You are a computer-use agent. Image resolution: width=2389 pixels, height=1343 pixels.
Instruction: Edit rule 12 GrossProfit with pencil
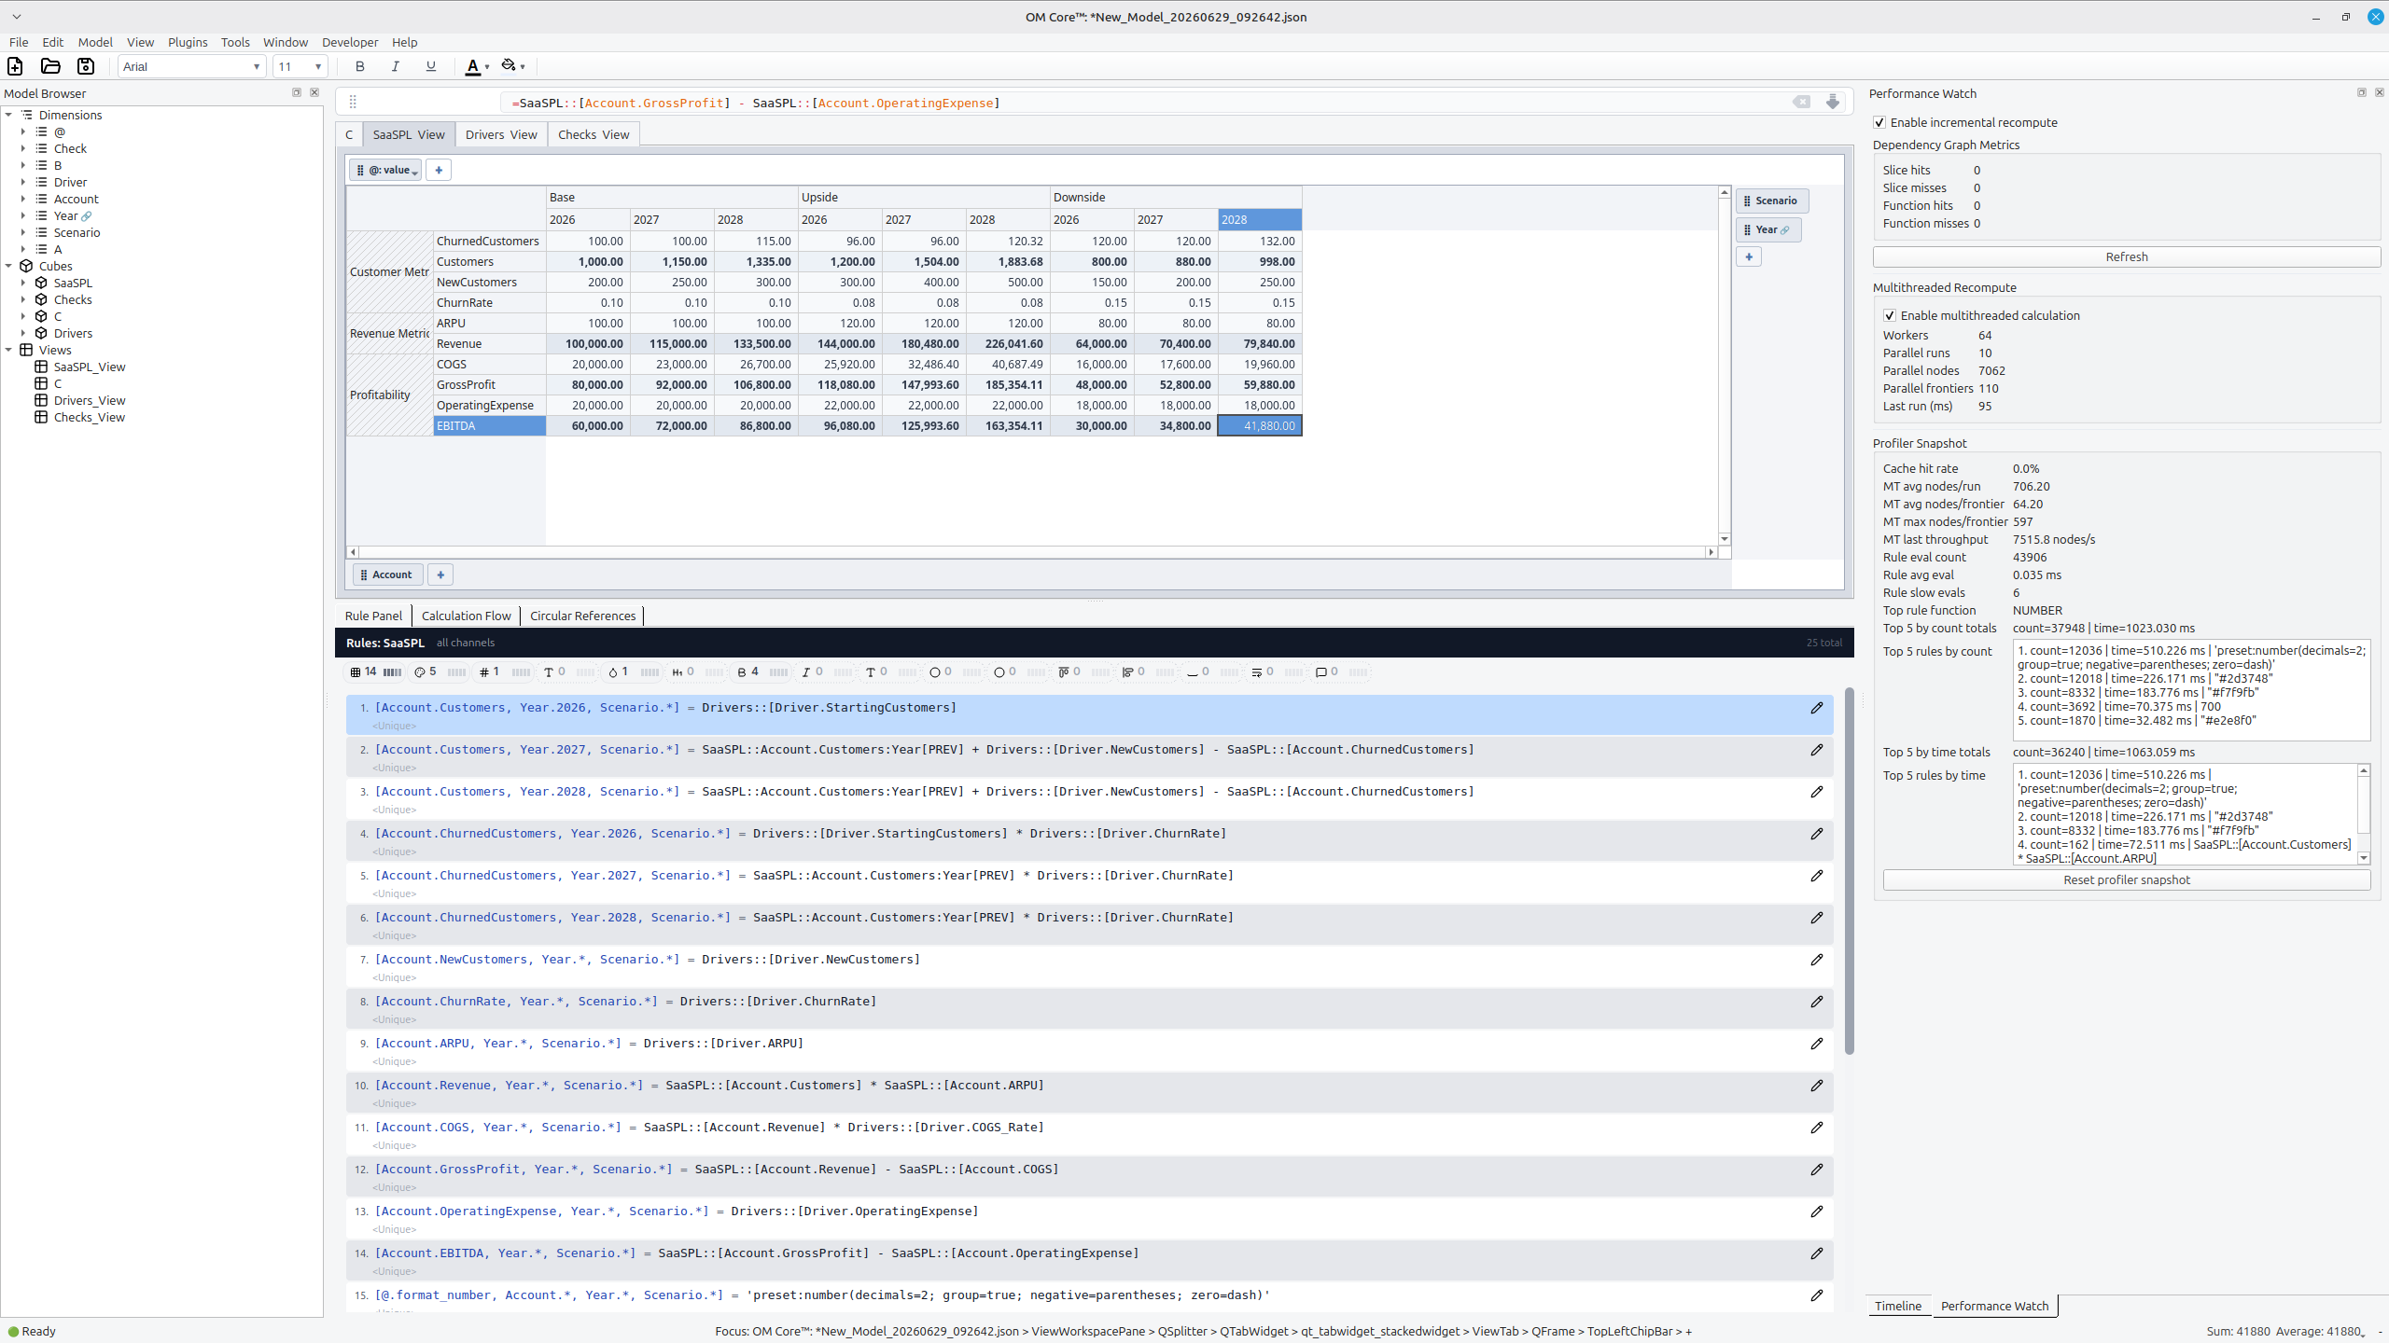coord(1817,1170)
